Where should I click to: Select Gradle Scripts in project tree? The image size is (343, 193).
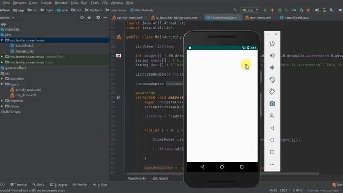click(x=10, y=112)
